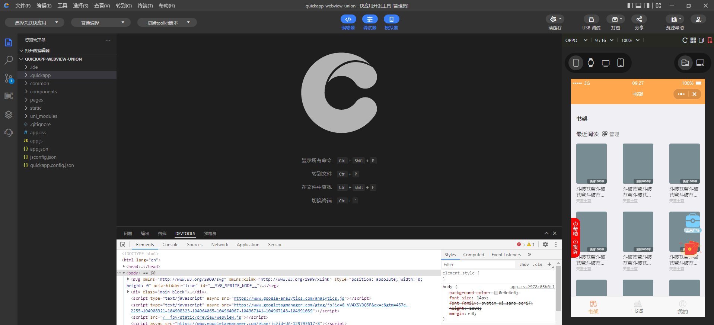This screenshot has height=325, width=714.
Task: Show the QR code icon in simulator bar
Action: [x=693, y=40]
